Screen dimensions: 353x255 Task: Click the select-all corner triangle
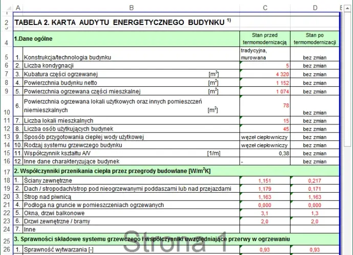(9, 8)
